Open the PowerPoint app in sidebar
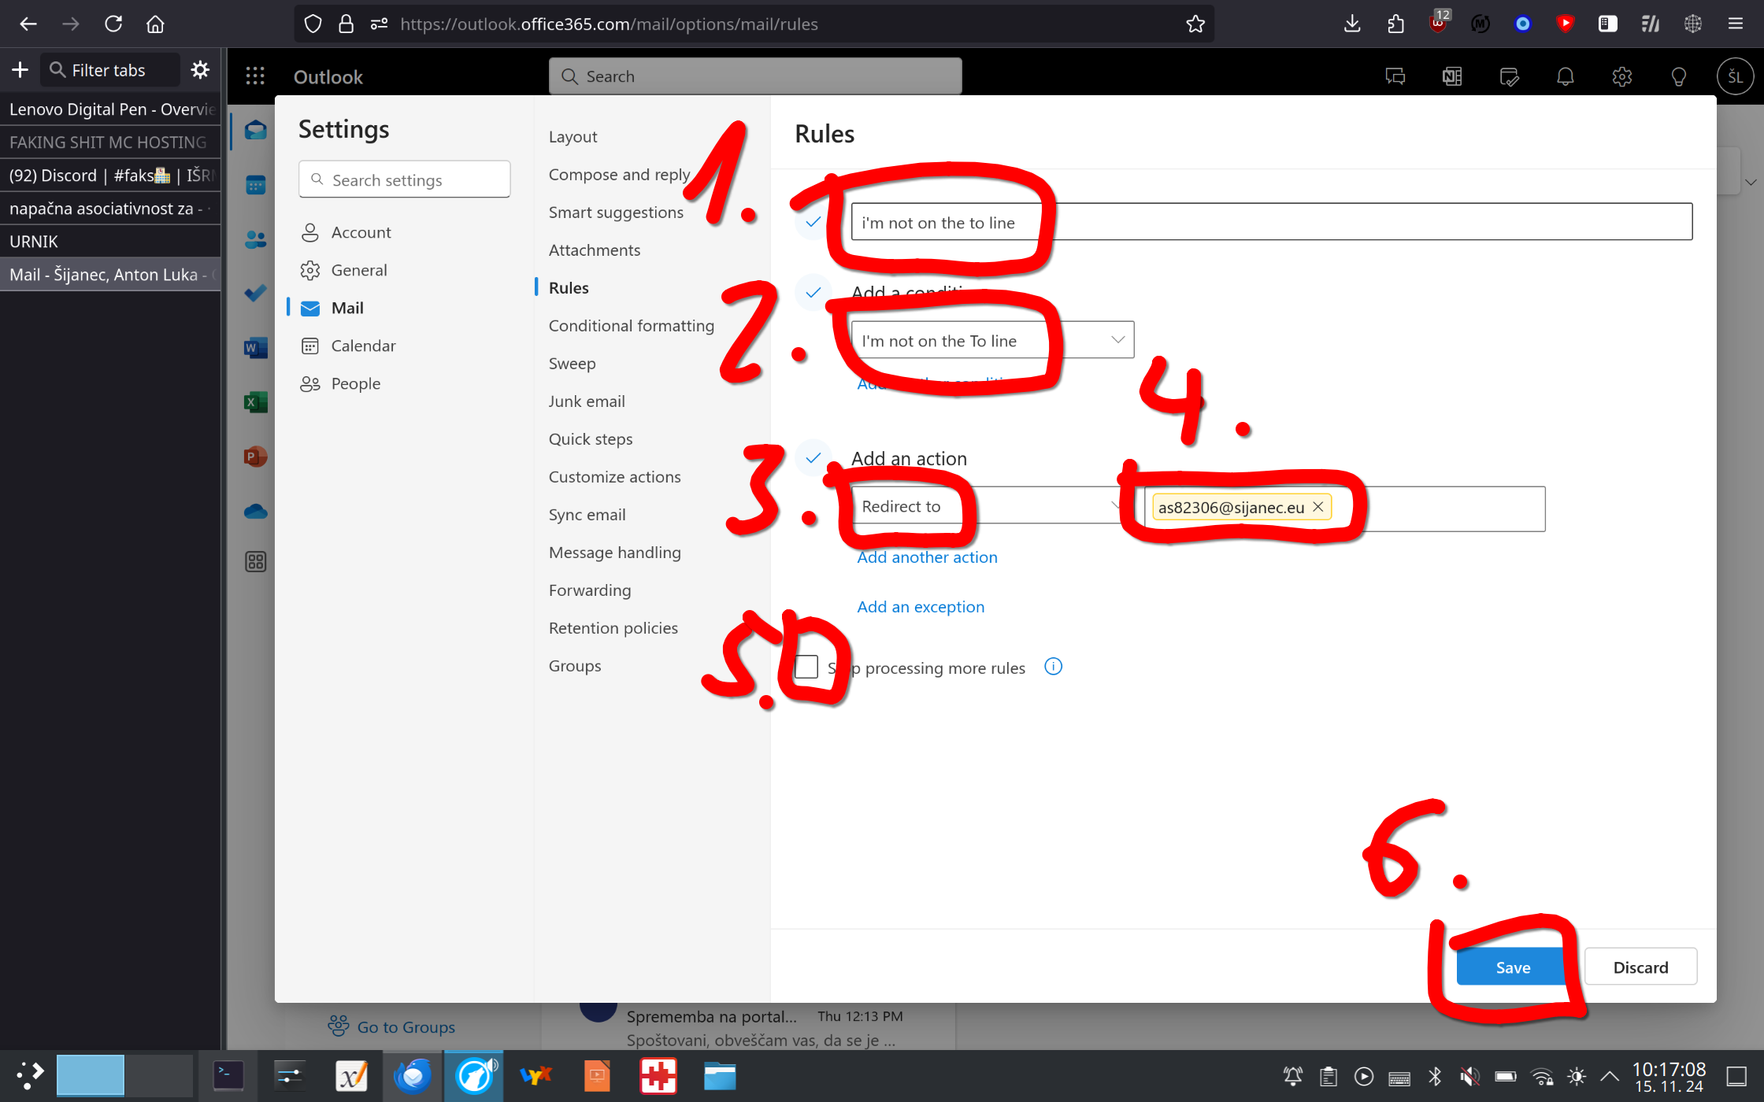 (255, 457)
